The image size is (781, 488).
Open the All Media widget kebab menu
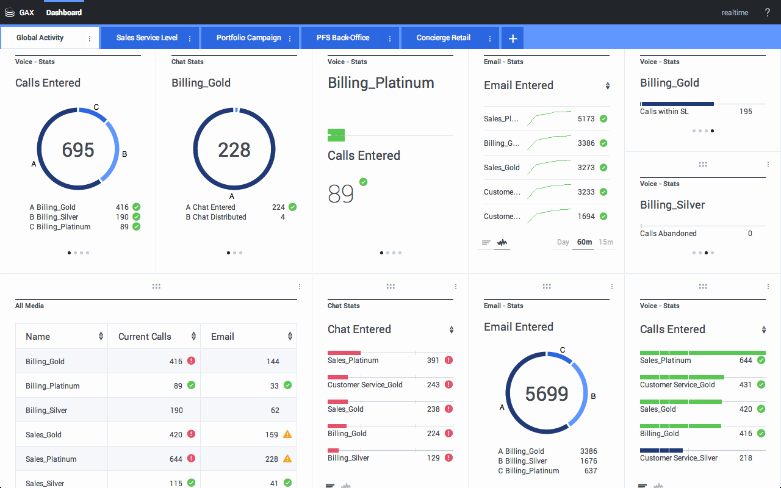(x=300, y=287)
